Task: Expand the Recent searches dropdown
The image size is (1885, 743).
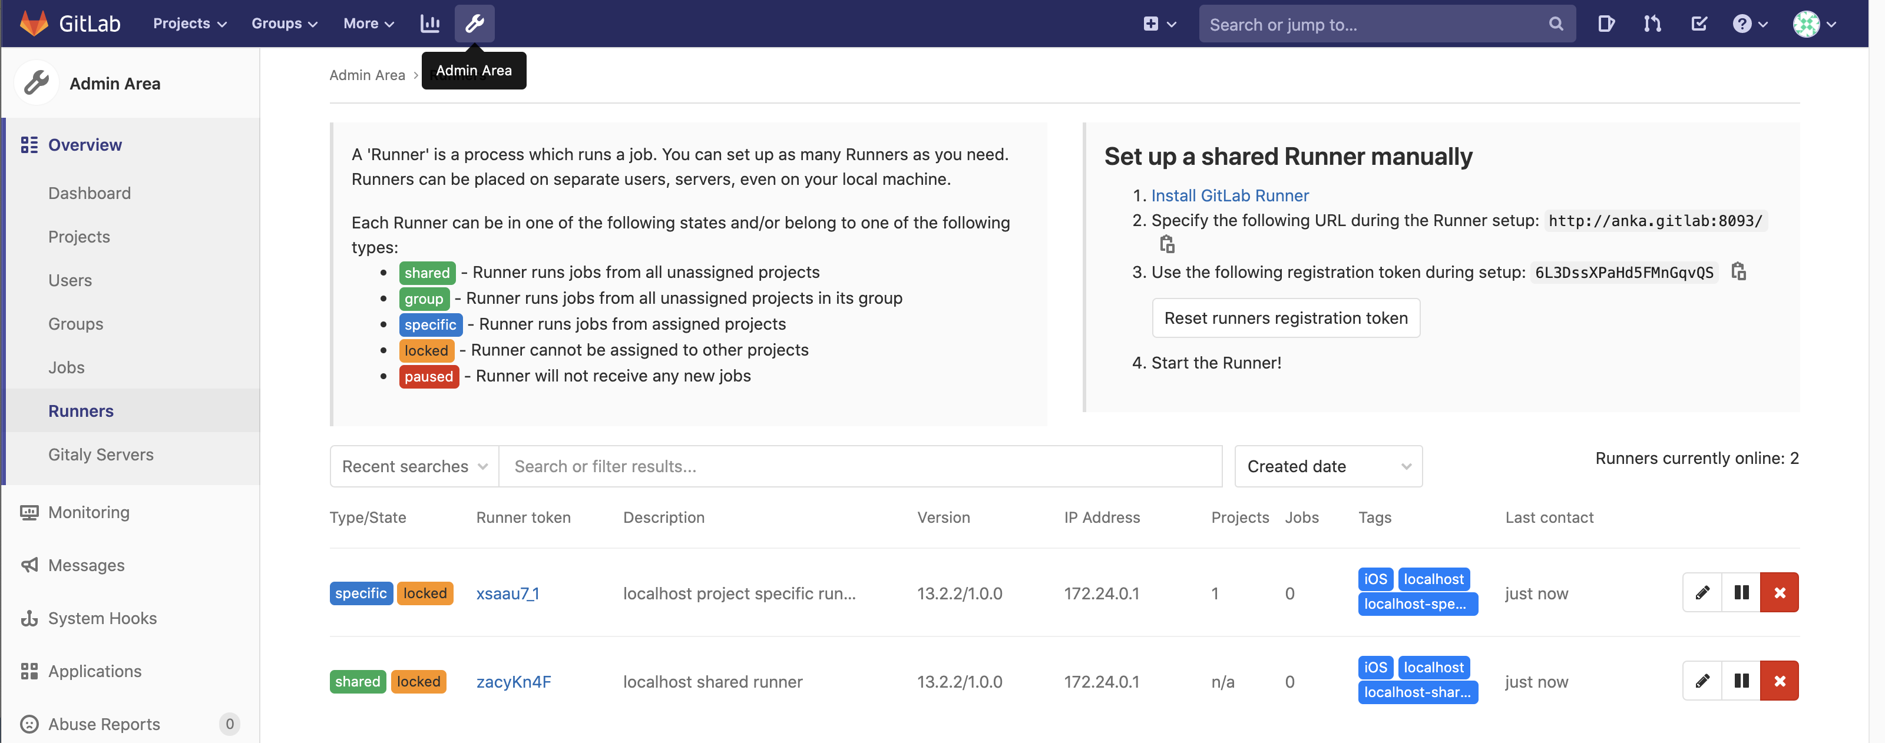Action: (x=413, y=466)
